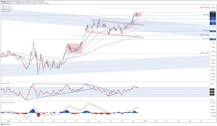Open the RSI (14, close) indicator label

tap(5, 83)
